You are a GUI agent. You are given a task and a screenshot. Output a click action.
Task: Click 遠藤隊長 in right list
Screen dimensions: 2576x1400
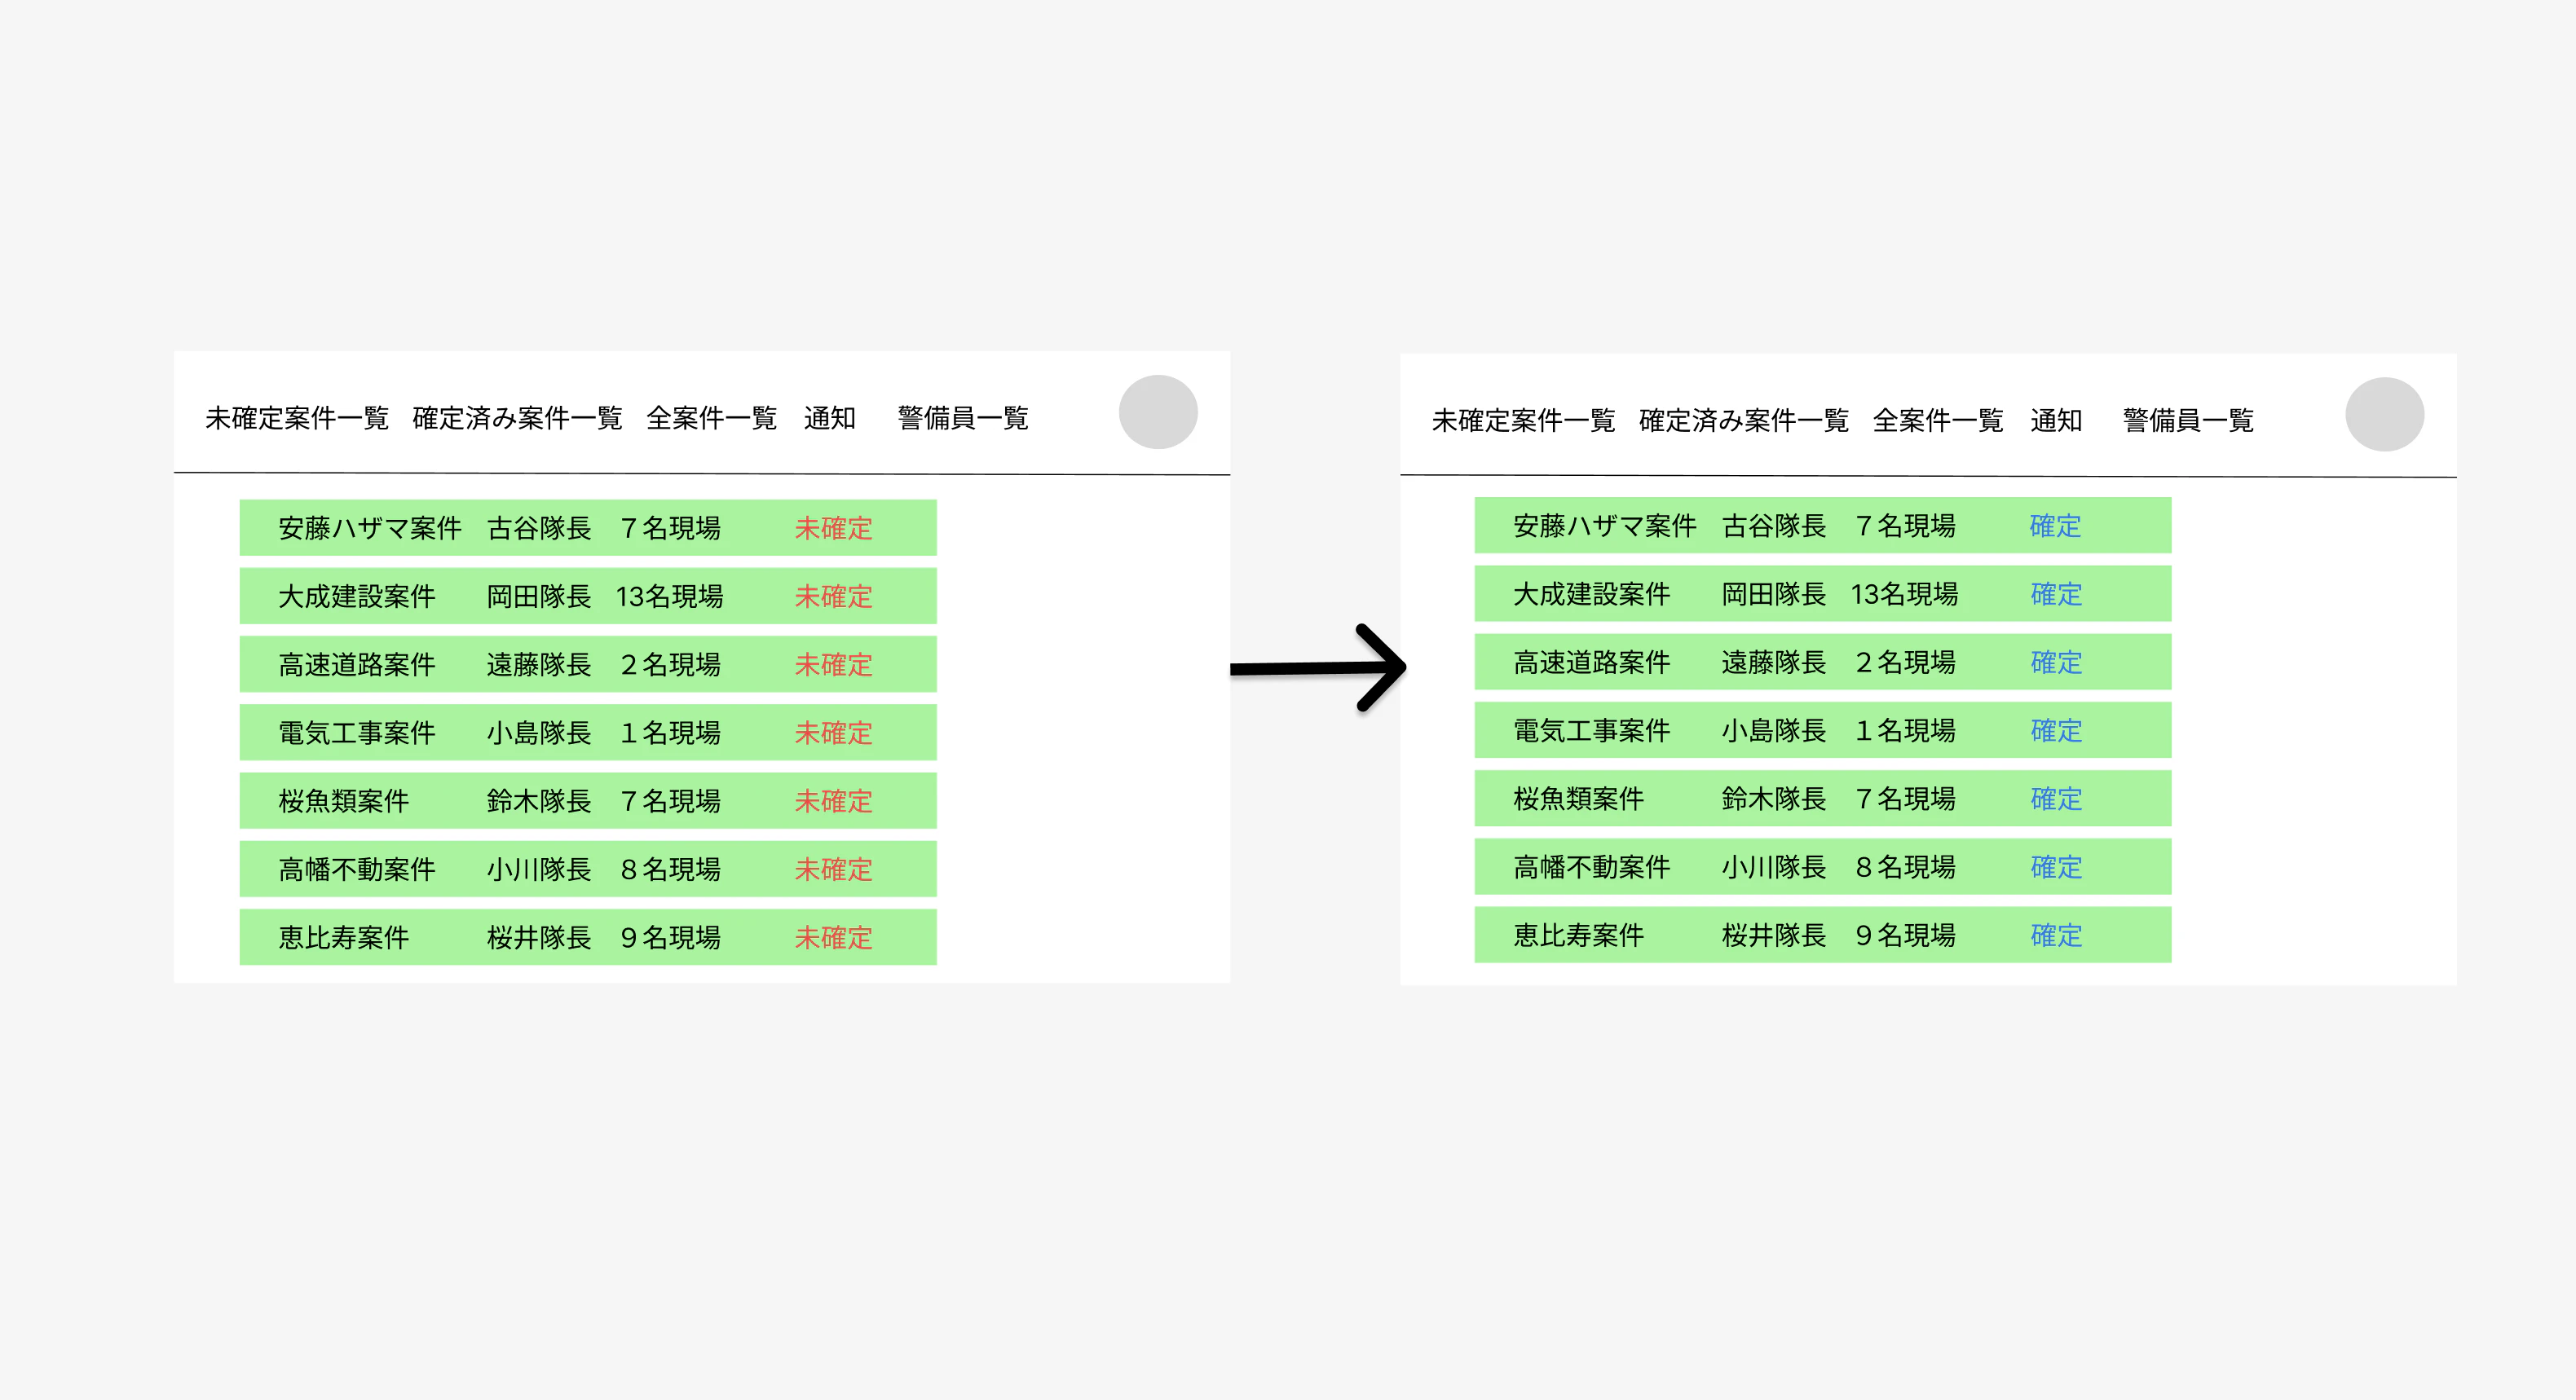1774,662
